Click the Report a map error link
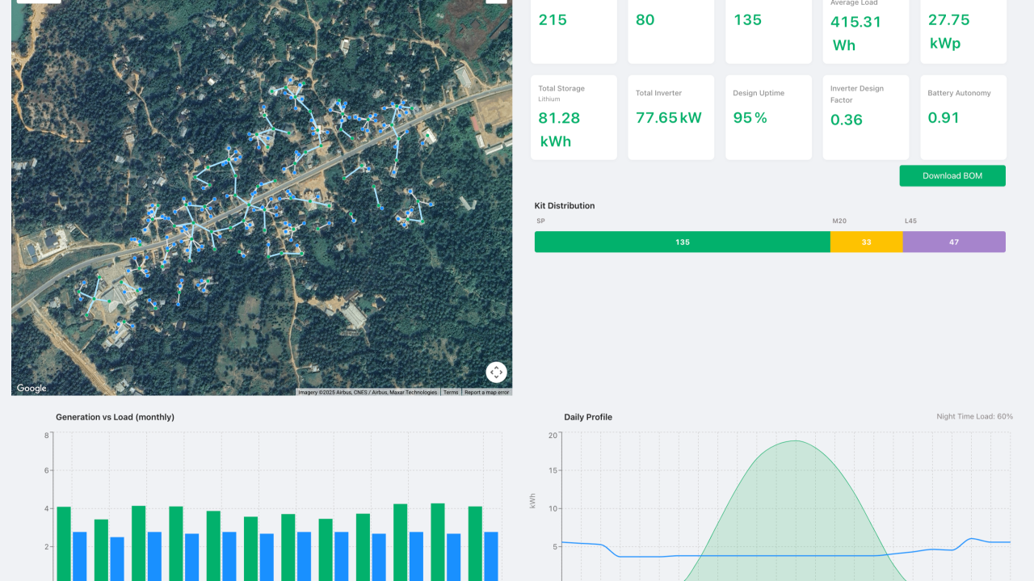Image resolution: width=1034 pixels, height=581 pixels. pyautogui.click(x=486, y=393)
